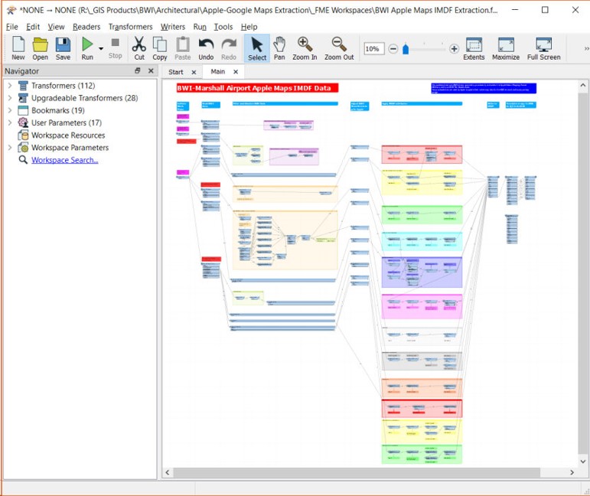The height and width of the screenshot is (496, 590).
Task: Click the Workspace Search magnifier icon
Action: [x=23, y=159]
